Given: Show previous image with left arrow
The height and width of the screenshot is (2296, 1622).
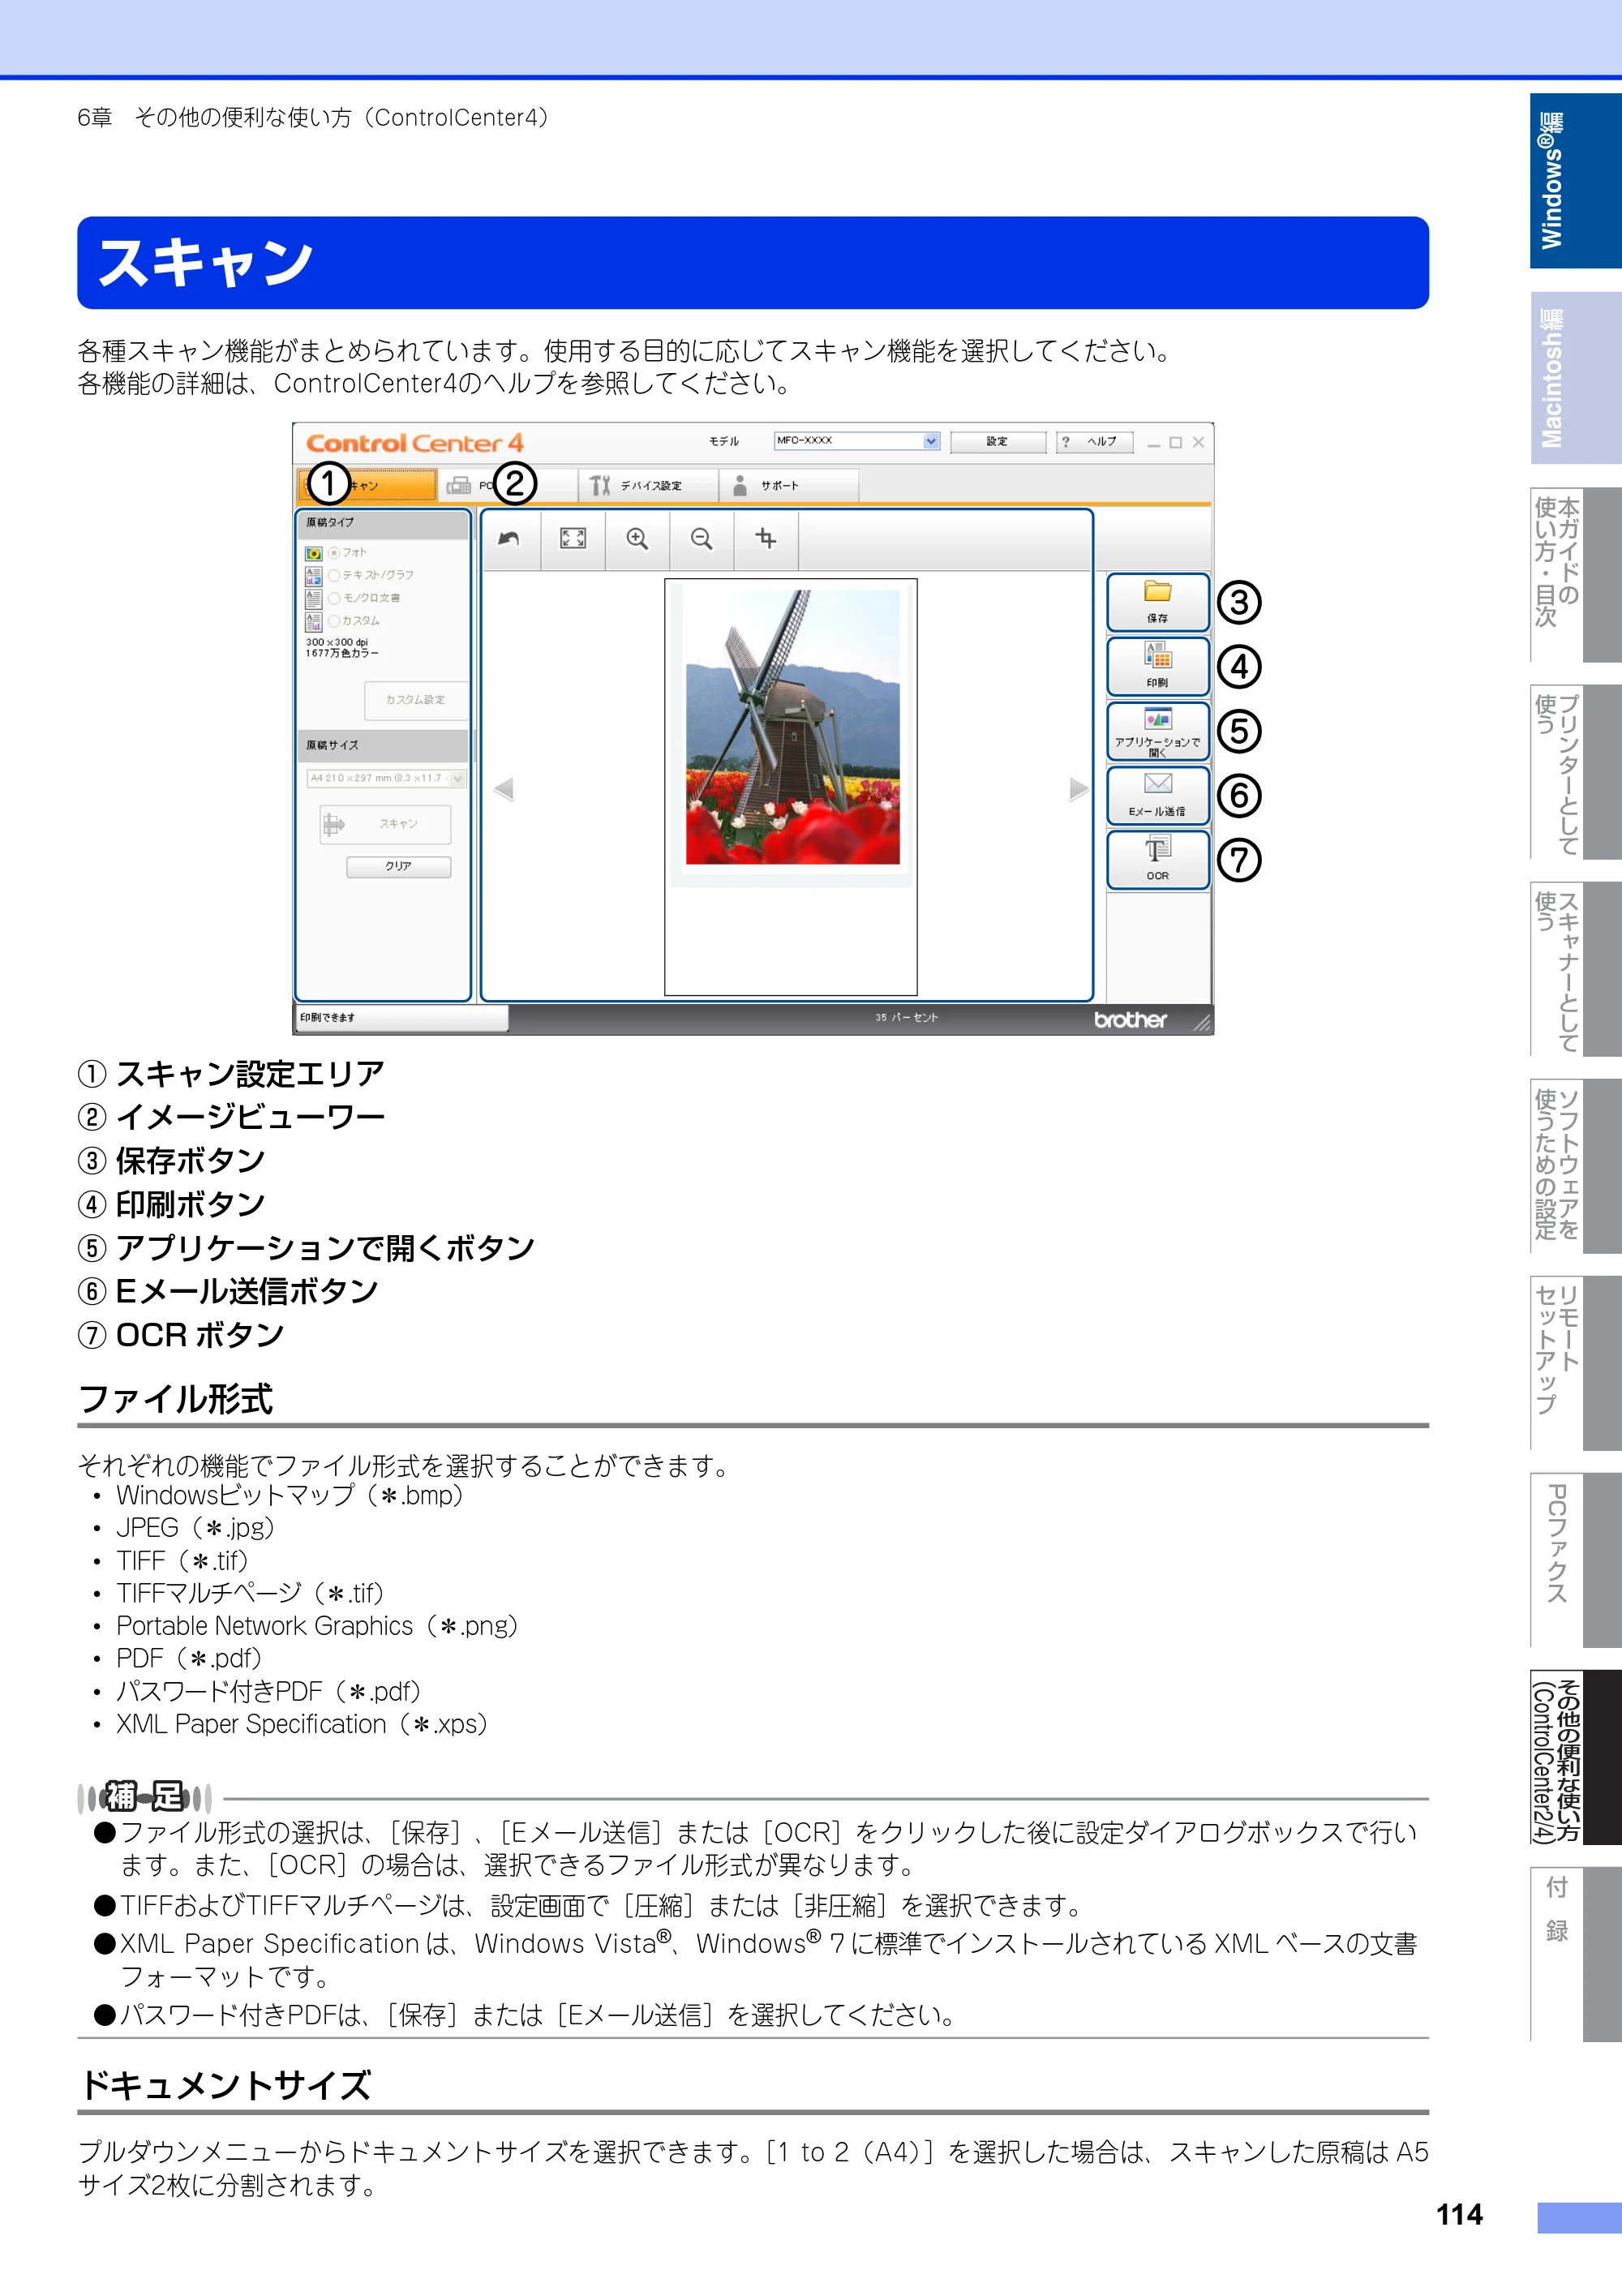Looking at the screenshot, I should pyautogui.click(x=504, y=789).
